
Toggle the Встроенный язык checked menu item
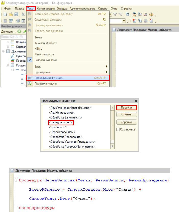(x=67, y=60)
